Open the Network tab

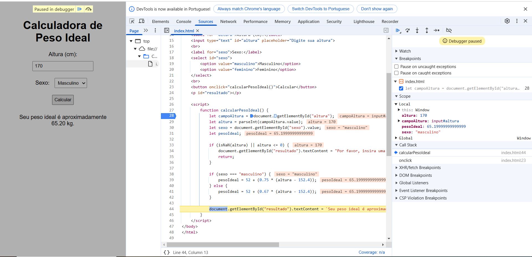coord(228,22)
